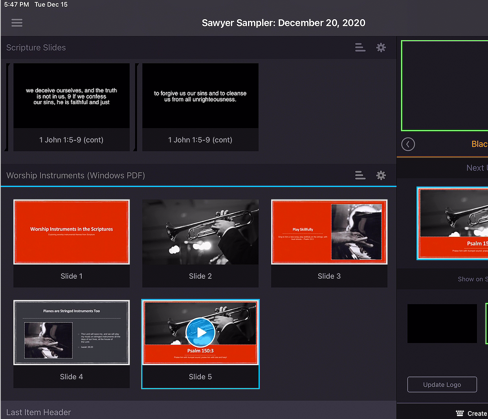Click the Slide 5 caption label

pos(200,377)
